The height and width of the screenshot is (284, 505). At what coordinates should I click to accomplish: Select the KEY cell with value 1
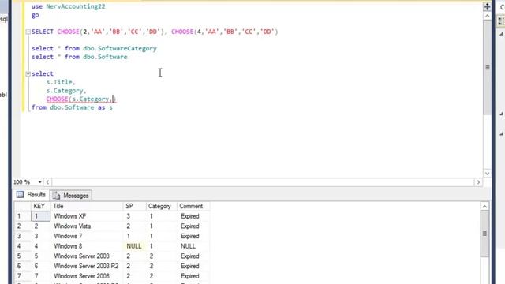tap(40, 216)
